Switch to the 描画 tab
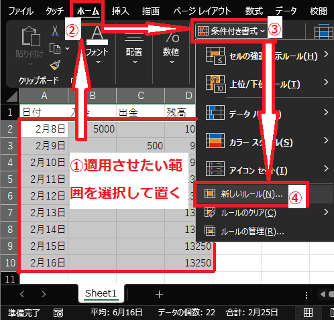The image size is (334, 320). click(x=151, y=11)
